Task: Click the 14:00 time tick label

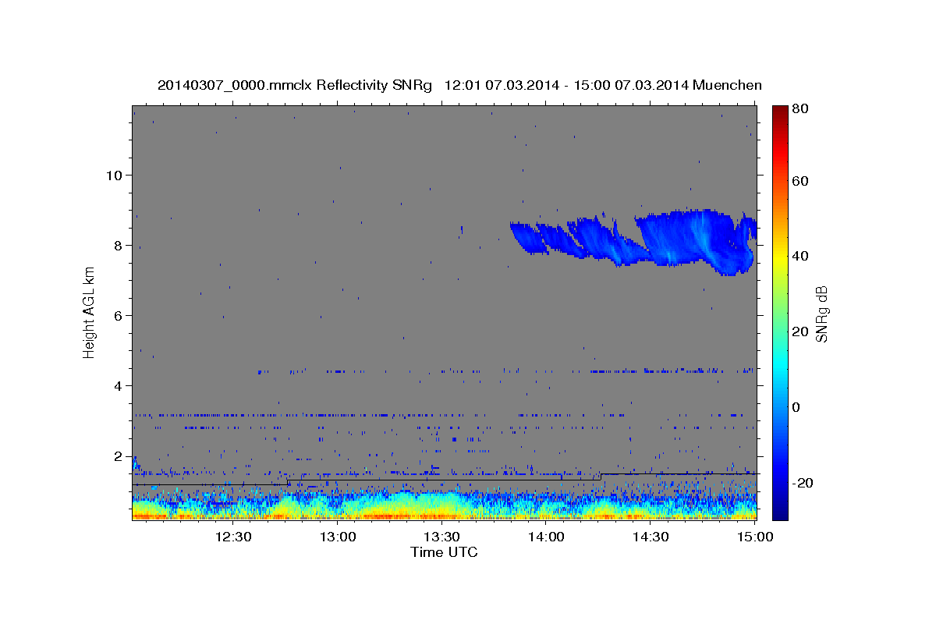Action: pyautogui.click(x=547, y=537)
